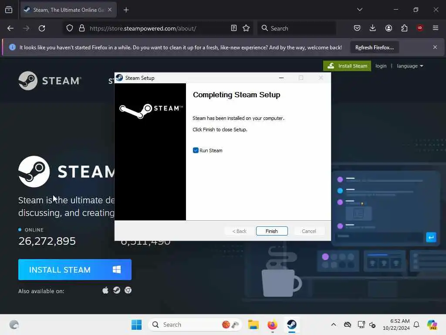Minimize the Steam Setup window
This screenshot has height=335, width=446.
[281, 78]
